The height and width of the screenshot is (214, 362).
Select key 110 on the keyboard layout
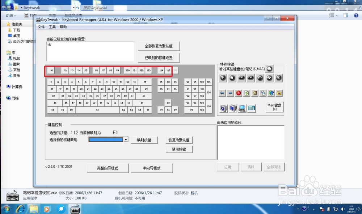click(51, 70)
